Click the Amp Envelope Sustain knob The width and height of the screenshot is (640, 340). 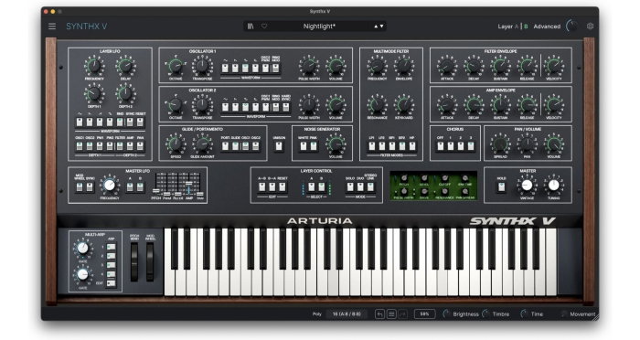(x=500, y=105)
